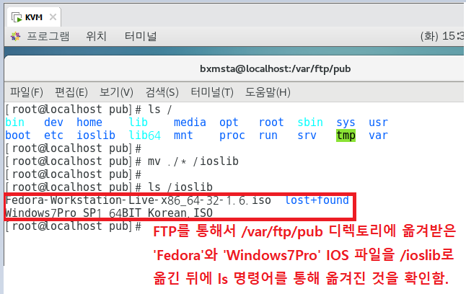
Task: Click the 'usr' directory name
Action: click(378, 122)
